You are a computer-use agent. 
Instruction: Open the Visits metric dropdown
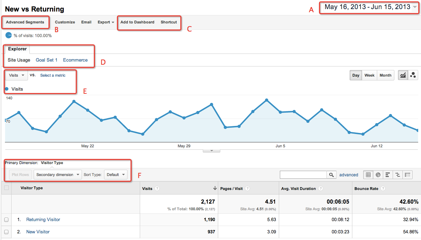point(16,75)
